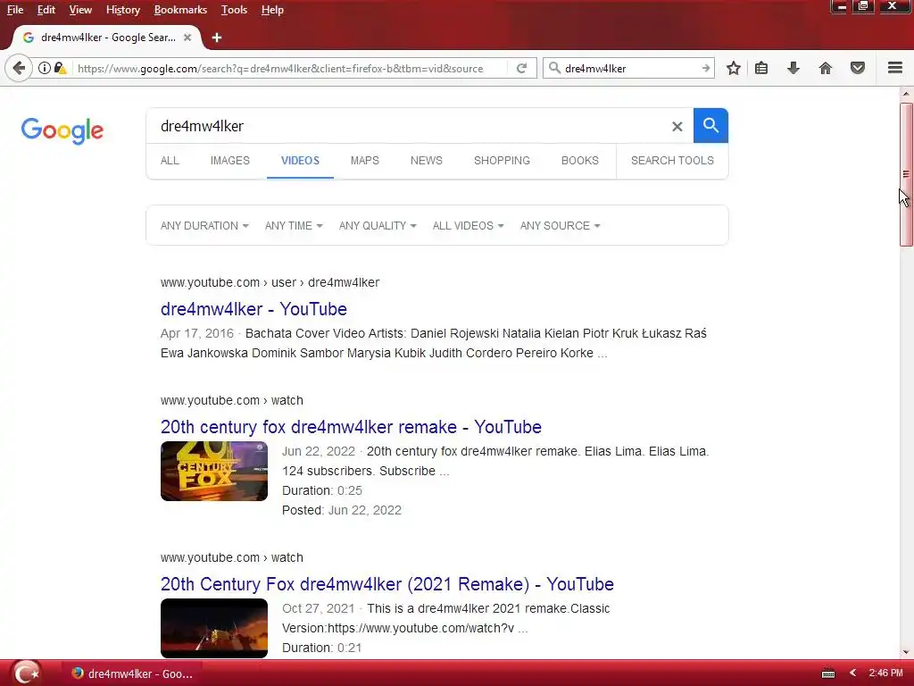Click the 20th Century Fox logo thumbnail
This screenshot has width=914, height=686.
point(214,471)
